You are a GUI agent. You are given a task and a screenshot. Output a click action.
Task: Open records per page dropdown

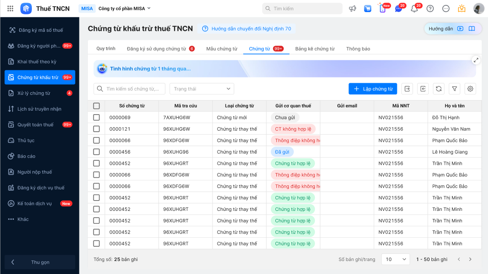(395, 259)
